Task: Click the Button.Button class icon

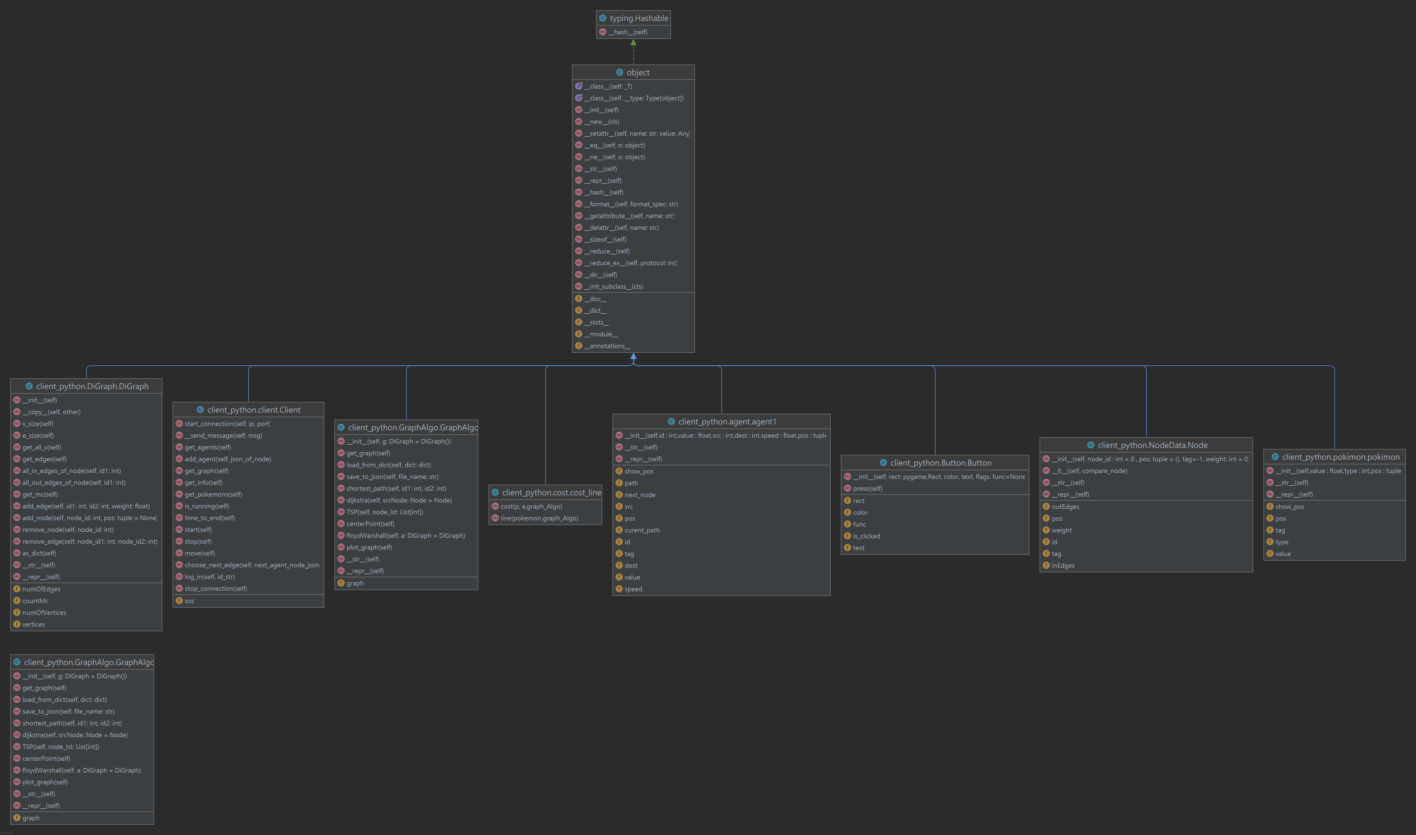Action: 883,463
